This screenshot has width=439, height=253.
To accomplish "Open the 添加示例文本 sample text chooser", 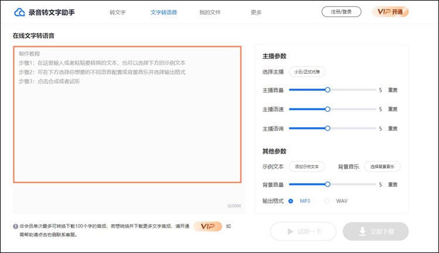I will pyautogui.click(x=307, y=166).
